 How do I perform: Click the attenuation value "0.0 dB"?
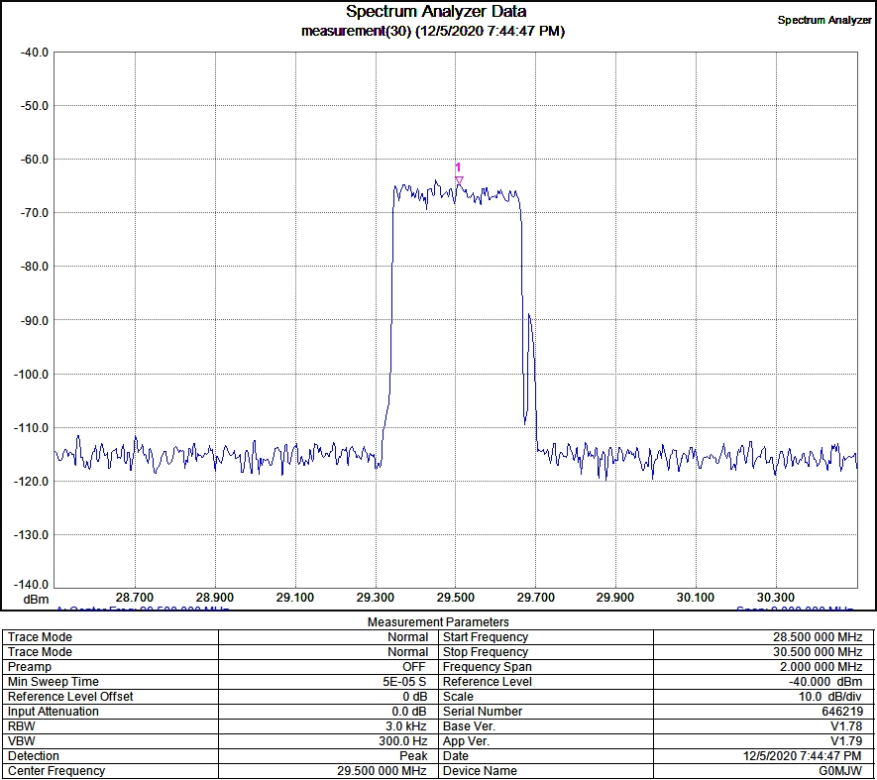(x=409, y=712)
